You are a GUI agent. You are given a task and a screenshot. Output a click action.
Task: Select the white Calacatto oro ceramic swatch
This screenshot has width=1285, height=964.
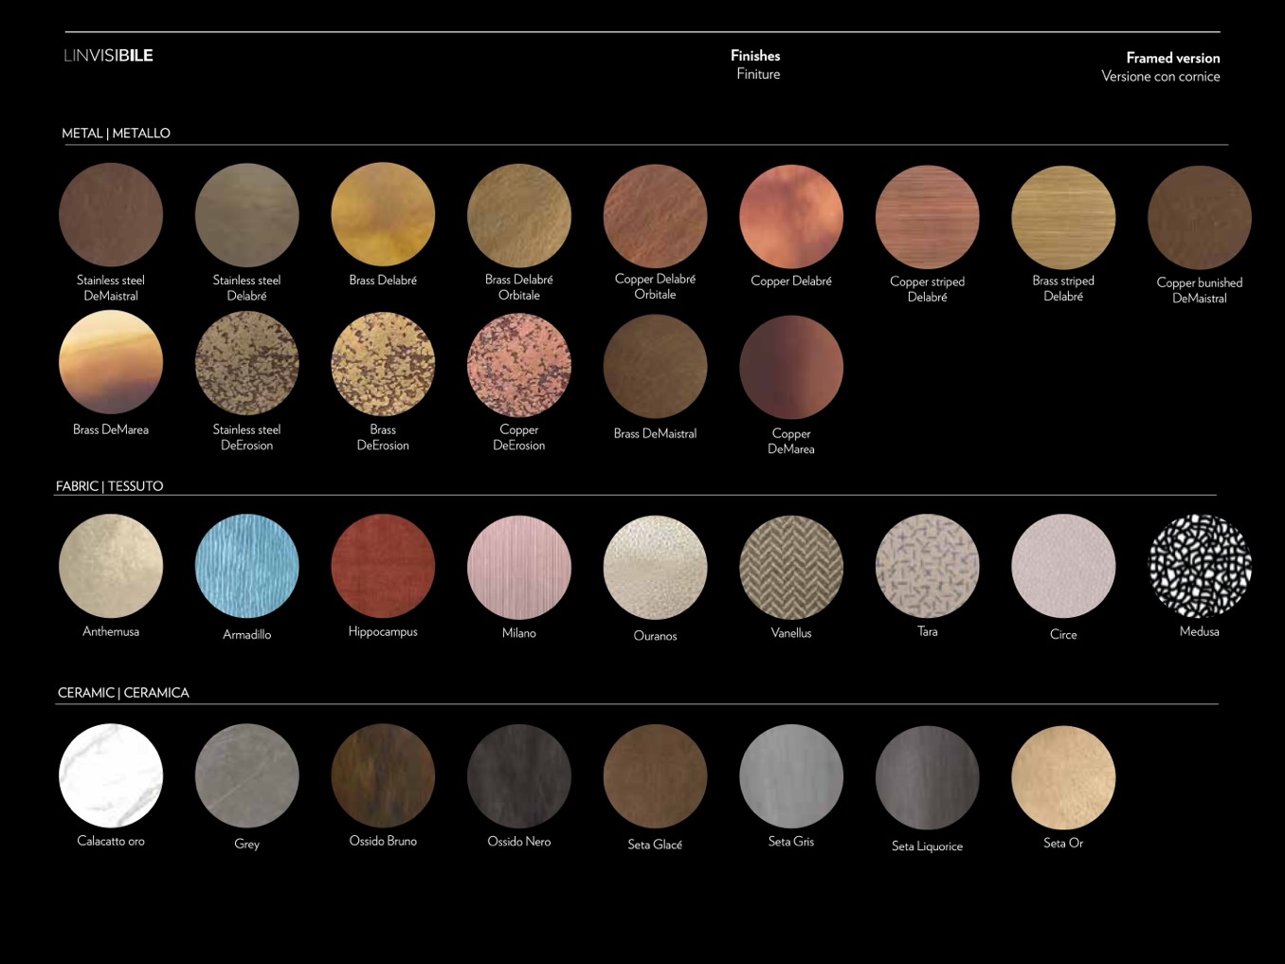[x=111, y=775]
